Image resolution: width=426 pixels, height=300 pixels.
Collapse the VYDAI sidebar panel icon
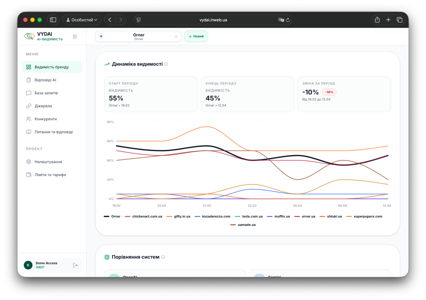pyautogui.click(x=75, y=37)
